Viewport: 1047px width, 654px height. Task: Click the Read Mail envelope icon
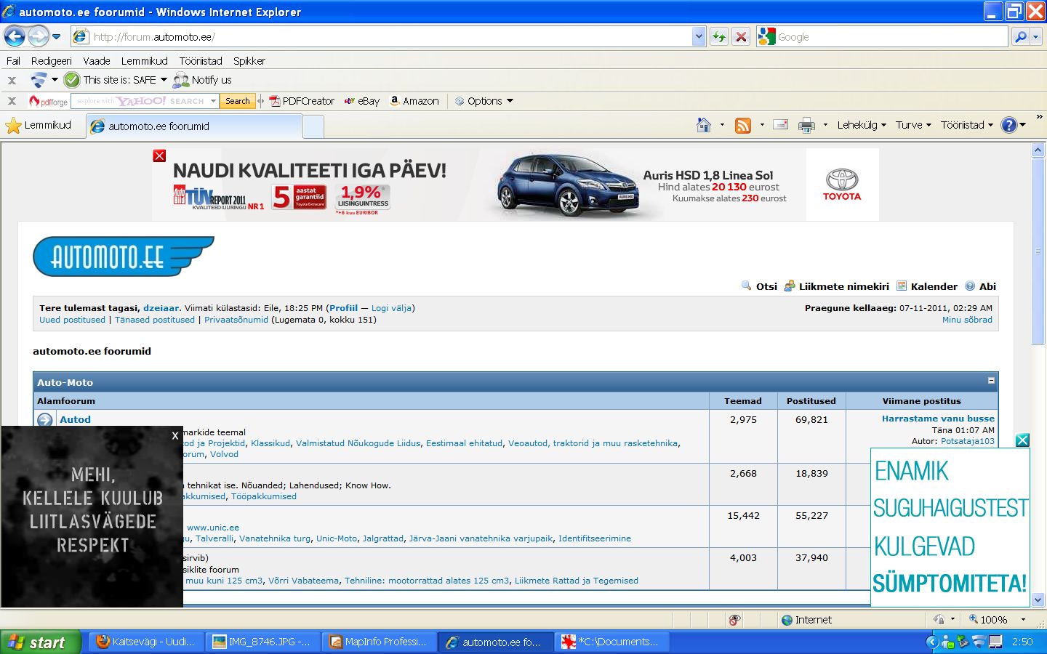point(780,125)
